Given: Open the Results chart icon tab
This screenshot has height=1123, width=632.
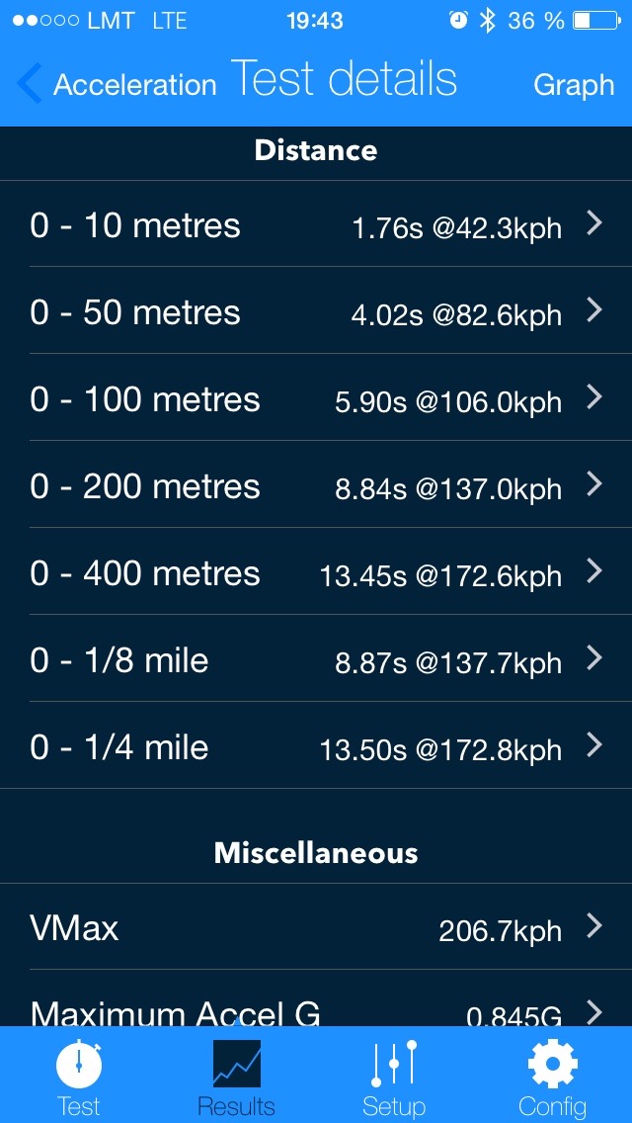Looking at the screenshot, I should [236, 1065].
